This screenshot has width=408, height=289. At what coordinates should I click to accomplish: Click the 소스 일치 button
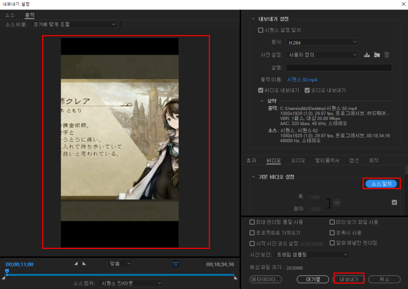click(381, 183)
